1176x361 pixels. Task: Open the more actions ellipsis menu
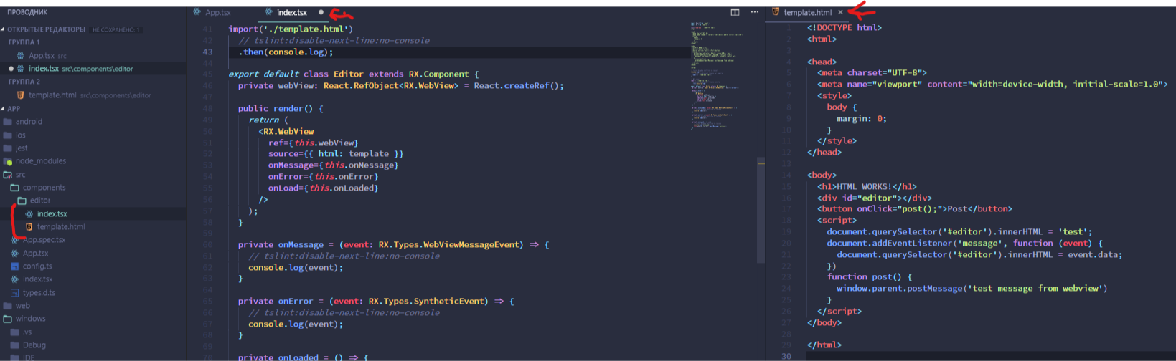[x=754, y=12]
